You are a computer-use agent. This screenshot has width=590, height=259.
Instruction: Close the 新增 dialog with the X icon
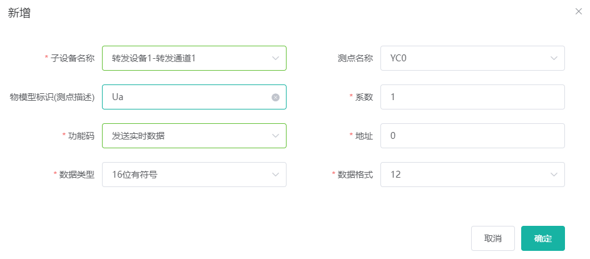tap(579, 11)
